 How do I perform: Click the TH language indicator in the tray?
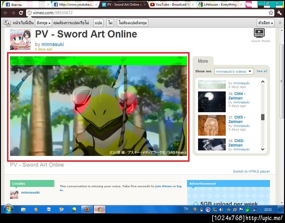point(186,209)
